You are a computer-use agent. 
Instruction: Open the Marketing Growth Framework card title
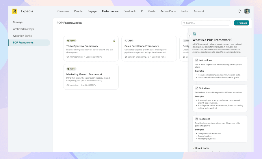coord(84,74)
